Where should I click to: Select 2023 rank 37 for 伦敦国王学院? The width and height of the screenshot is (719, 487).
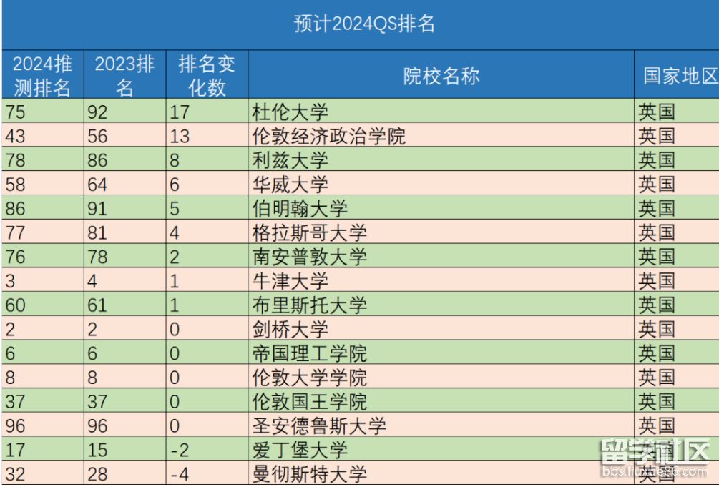coord(97,402)
